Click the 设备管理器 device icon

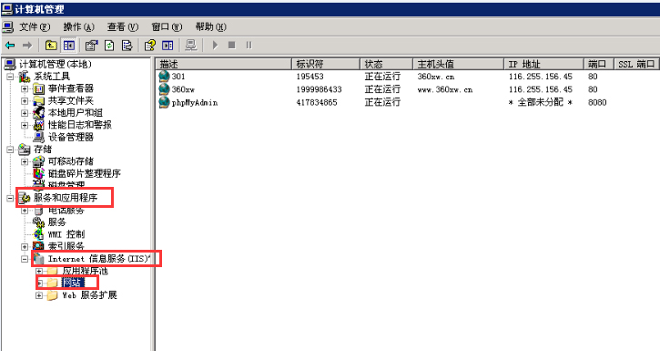(x=39, y=137)
